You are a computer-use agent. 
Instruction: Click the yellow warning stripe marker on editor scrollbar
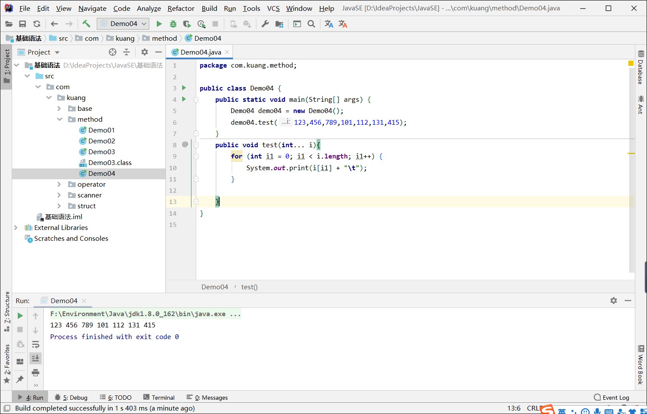[631, 153]
